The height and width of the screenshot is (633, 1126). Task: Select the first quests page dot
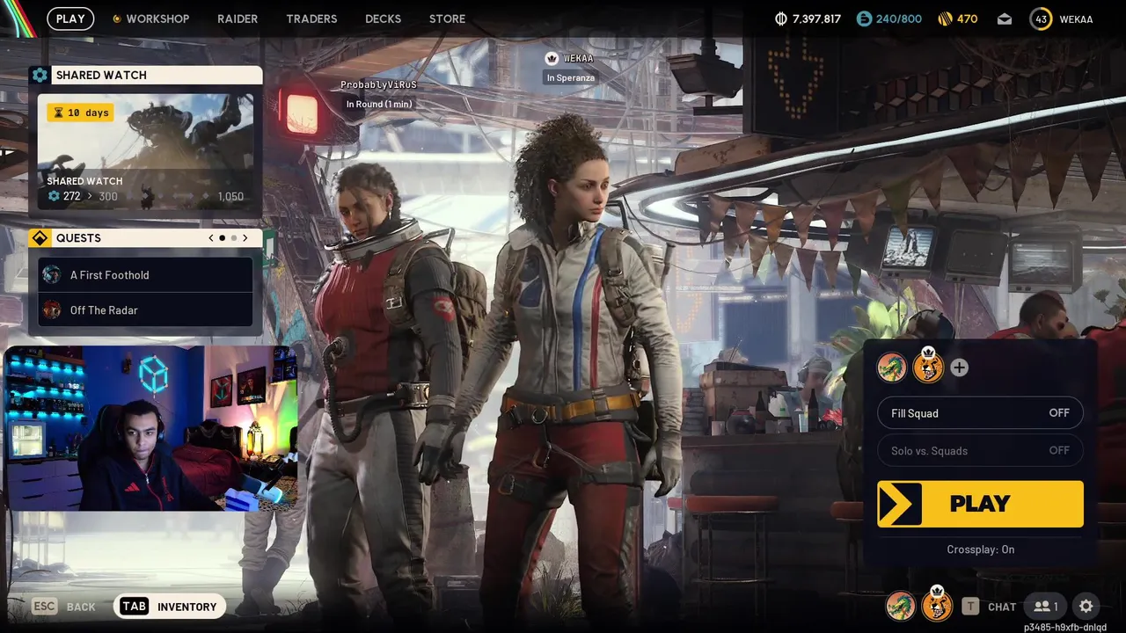point(223,238)
